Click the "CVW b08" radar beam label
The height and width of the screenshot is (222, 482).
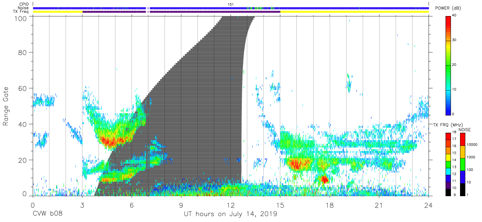pos(47,214)
